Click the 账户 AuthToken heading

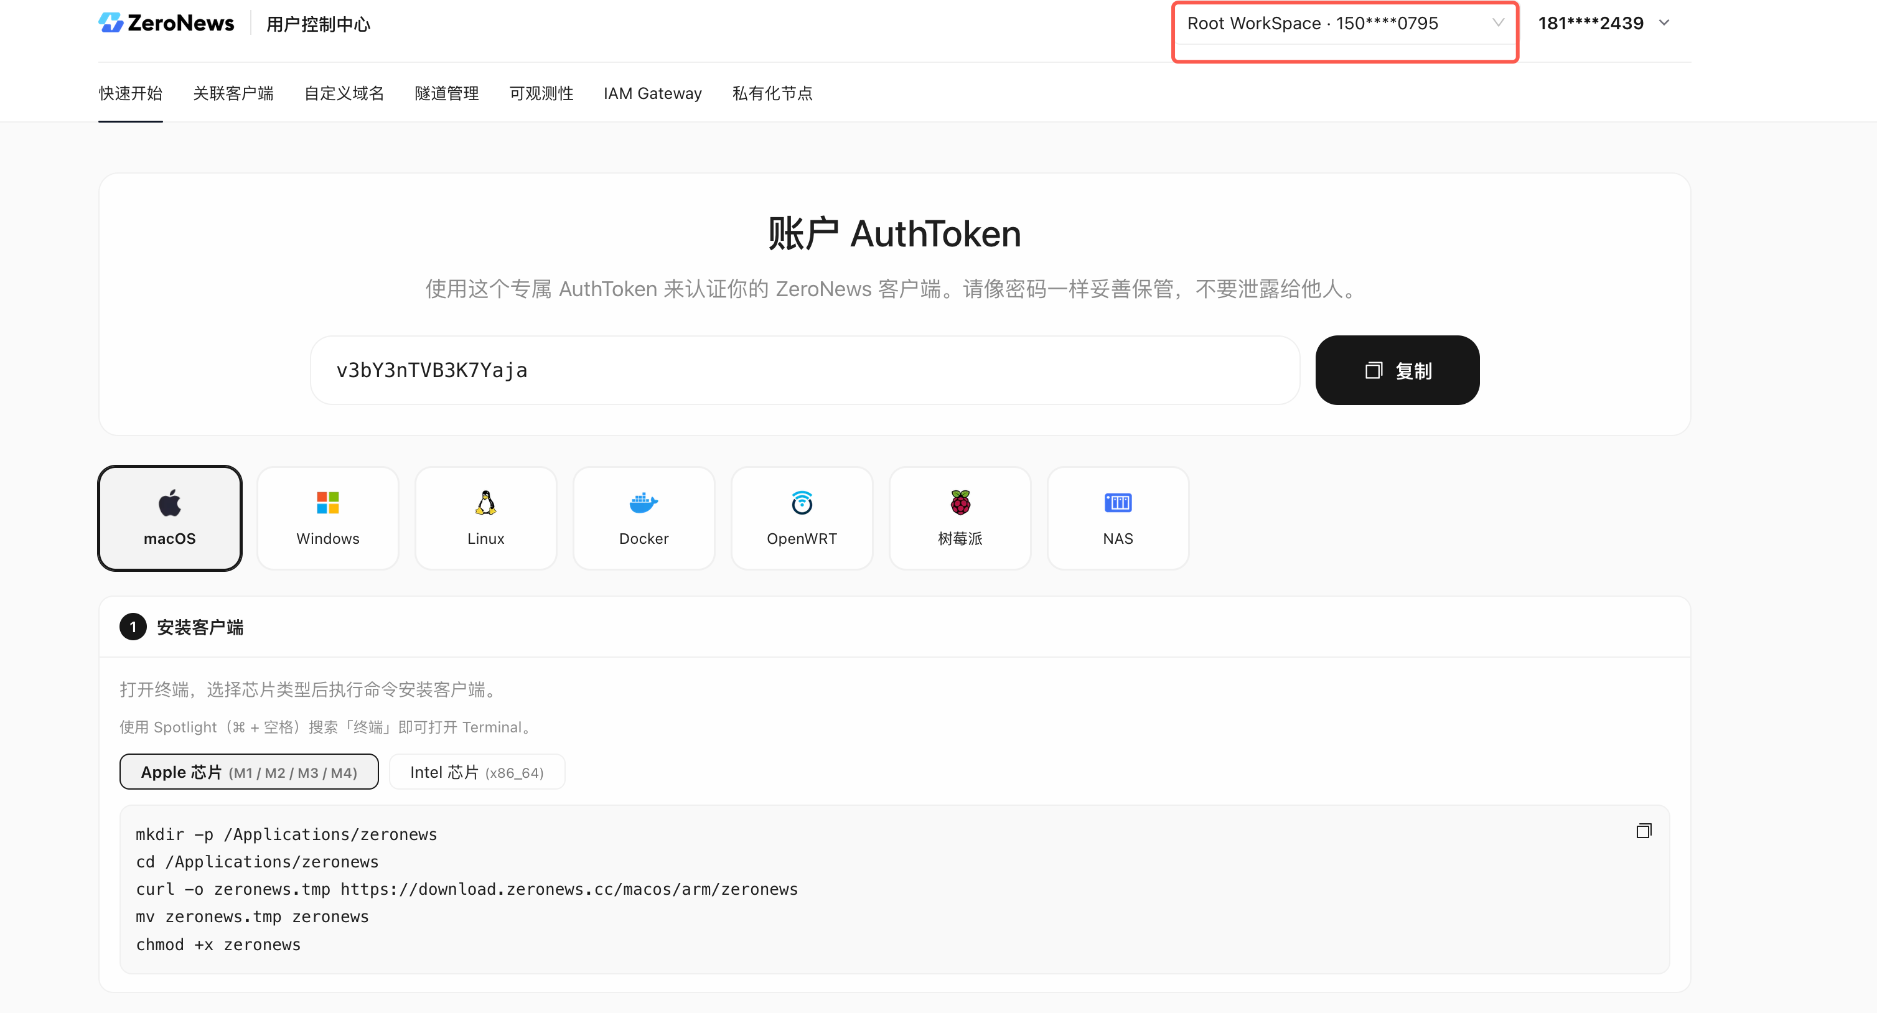[x=895, y=234]
